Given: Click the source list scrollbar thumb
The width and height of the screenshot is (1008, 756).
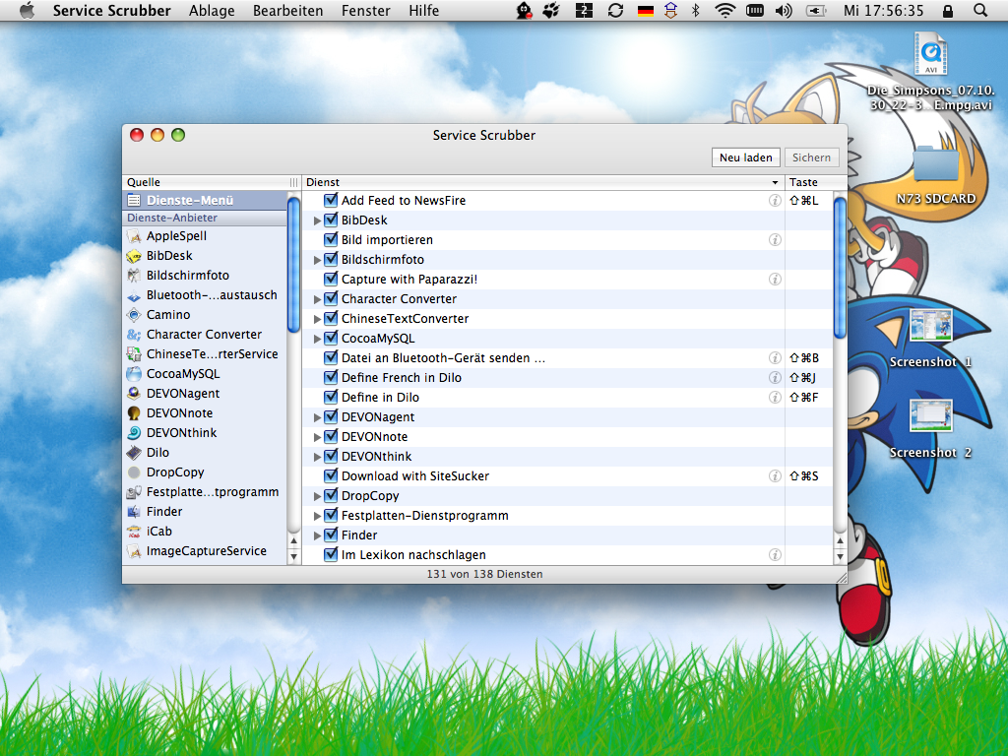Looking at the screenshot, I should pos(293,265).
